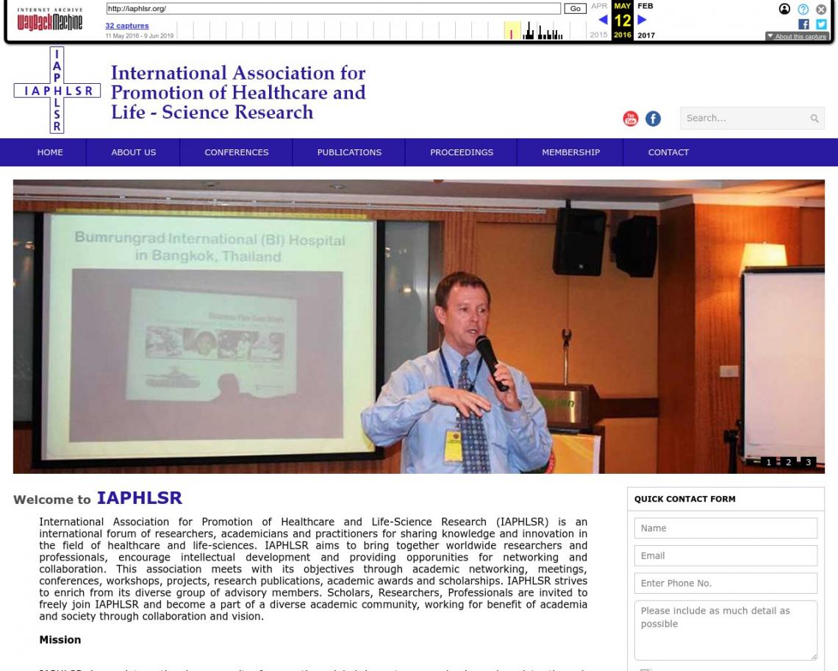Open the PROCEEDINGS menu
The image size is (838, 671).
pyautogui.click(x=462, y=152)
